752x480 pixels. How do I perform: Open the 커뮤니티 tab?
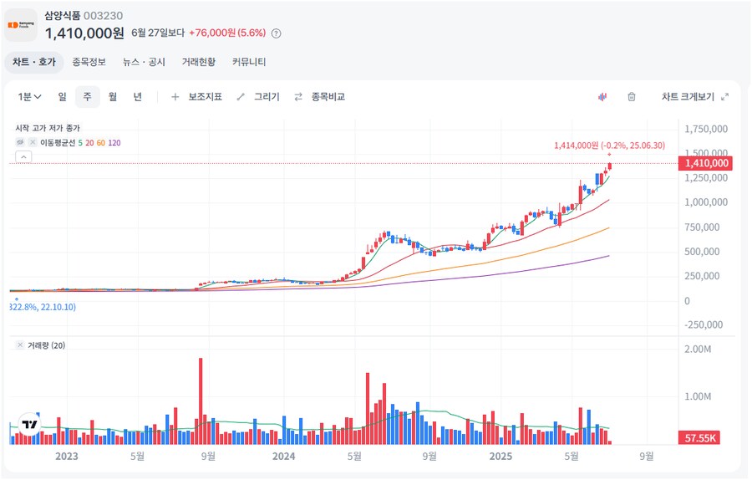click(x=249, y=63)
